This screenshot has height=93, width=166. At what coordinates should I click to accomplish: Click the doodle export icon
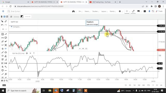11,17
